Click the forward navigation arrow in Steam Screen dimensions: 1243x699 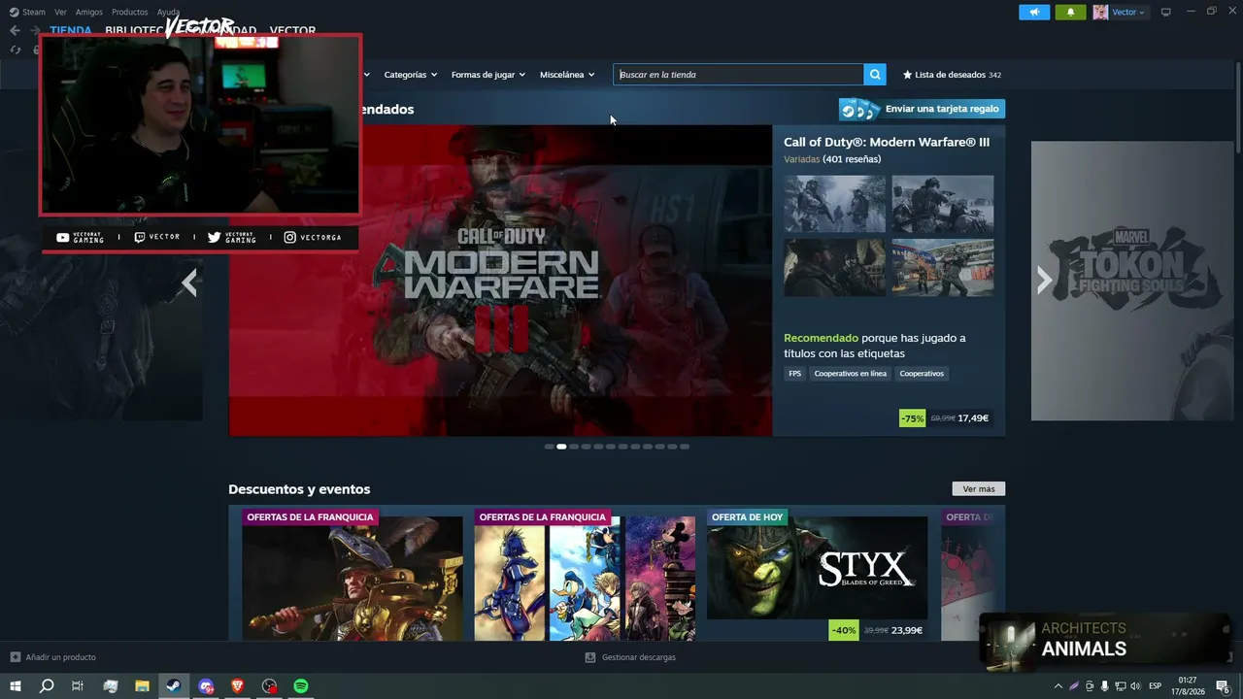[35, 30]
